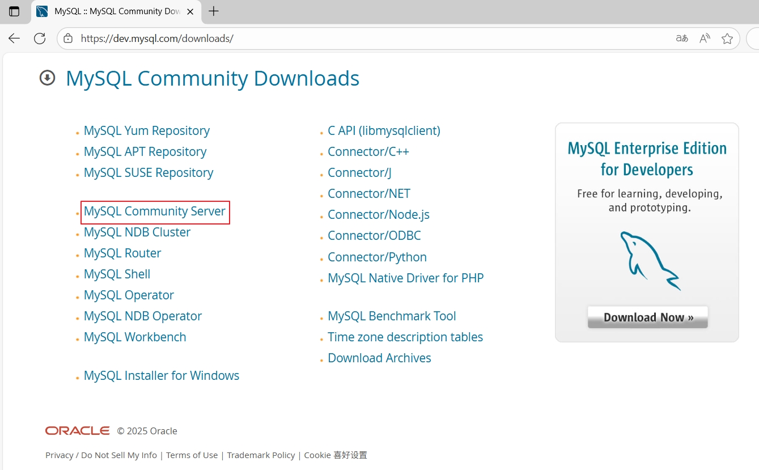Open the Terms of Use page
The image size is (759, 470).
[x=192, y=455]
